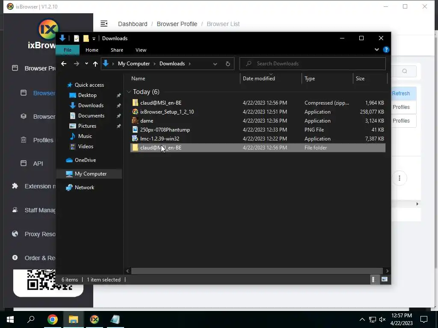The height and width of the screenshot is (328, 438).
Task: Switch to large icons view icon
Action: [385, 279]
